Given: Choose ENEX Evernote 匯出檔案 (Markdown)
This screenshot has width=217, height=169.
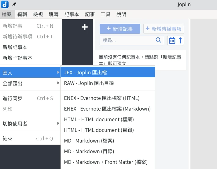Looking at the screenshot, I should pos(108,109).
